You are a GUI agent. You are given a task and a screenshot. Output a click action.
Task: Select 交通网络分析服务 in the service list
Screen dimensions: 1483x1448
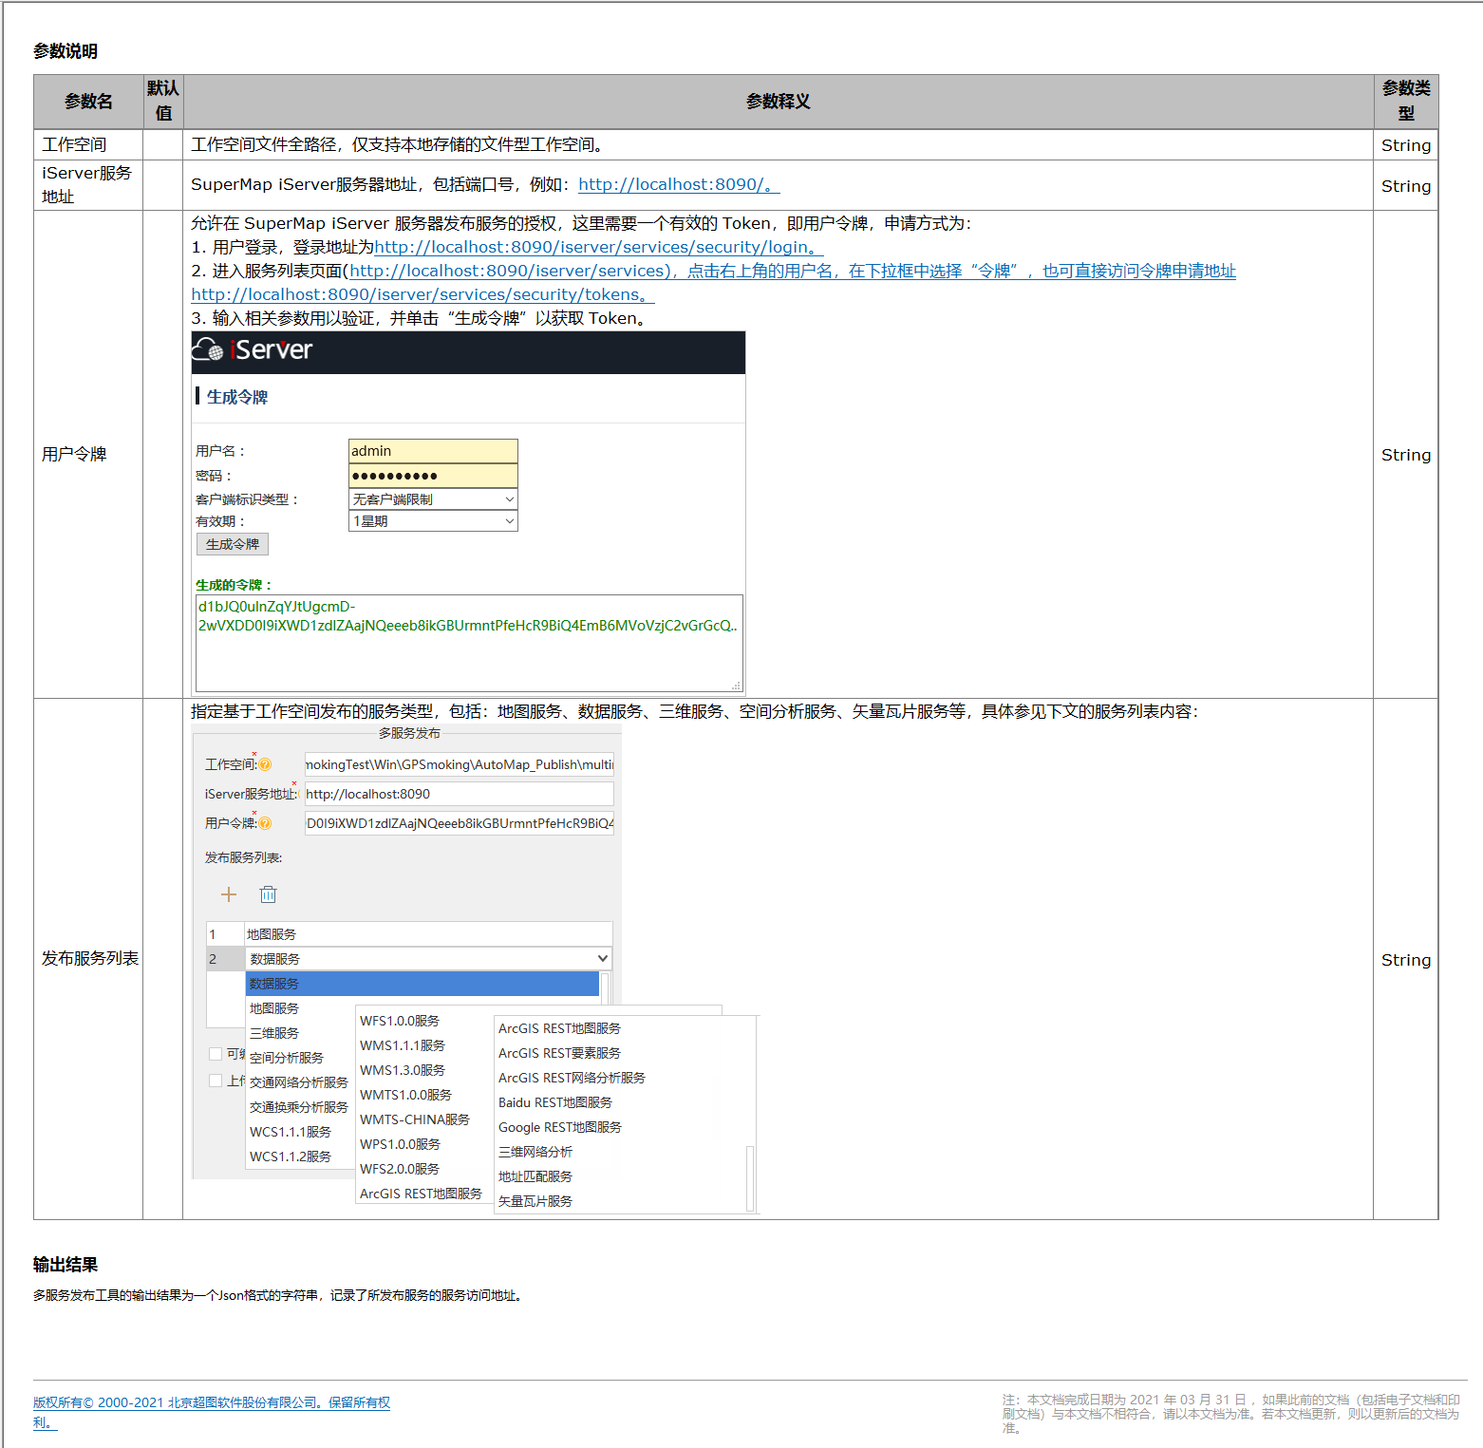[299, 1082]
